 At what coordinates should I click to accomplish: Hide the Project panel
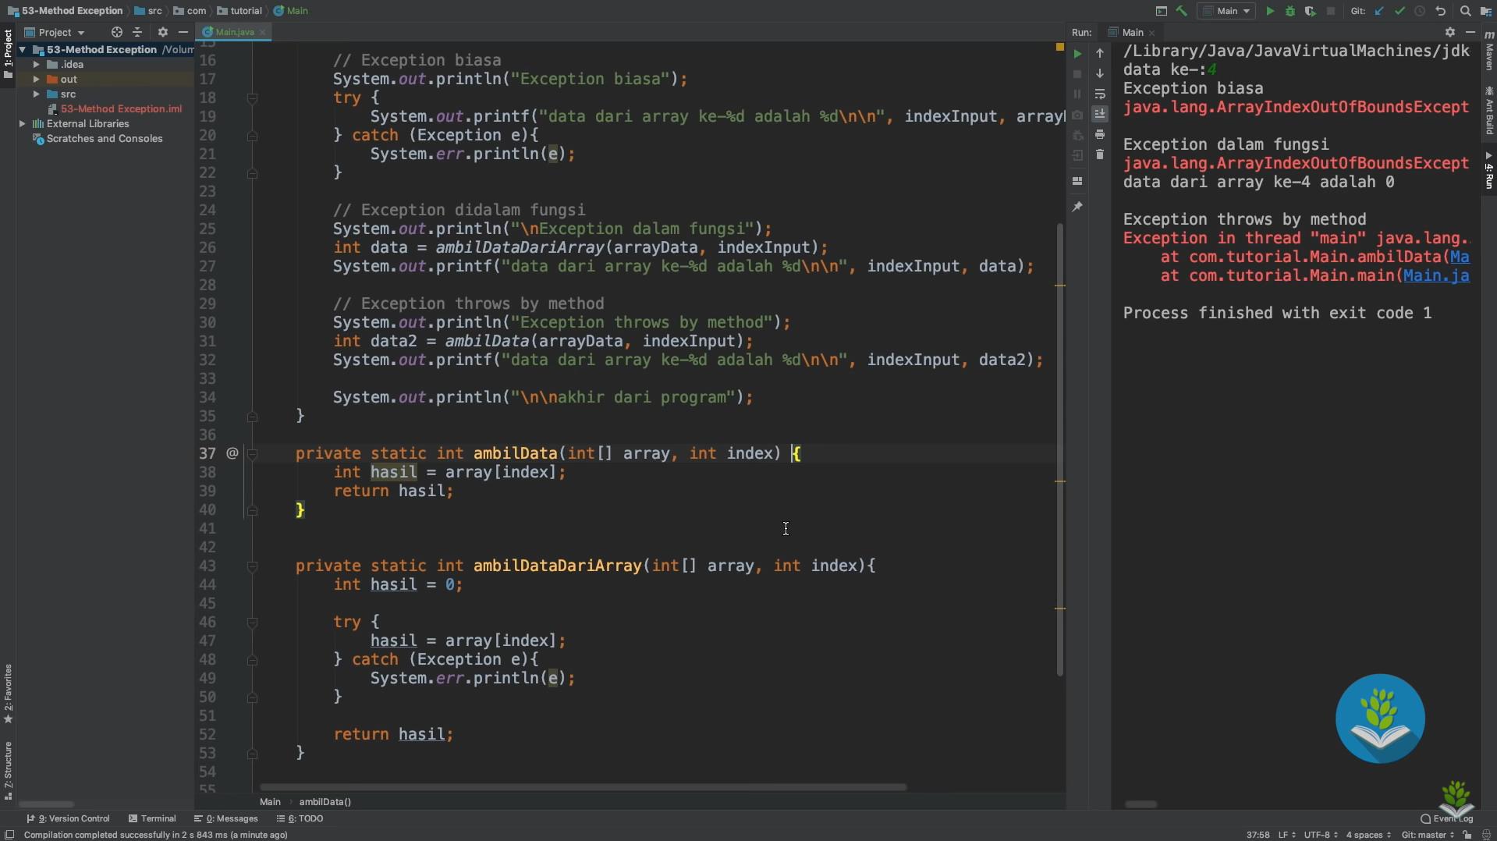point(183,32)
